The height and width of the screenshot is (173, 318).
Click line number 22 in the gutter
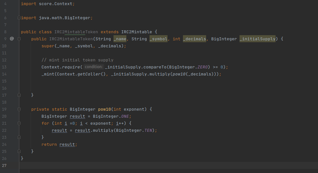pos(4,130)
